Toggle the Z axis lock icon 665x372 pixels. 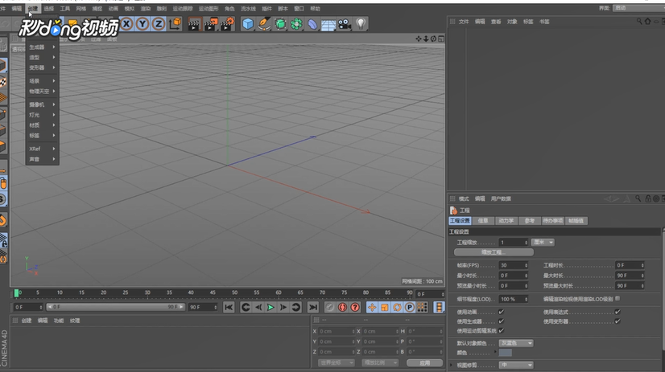(x=159, y=24)
